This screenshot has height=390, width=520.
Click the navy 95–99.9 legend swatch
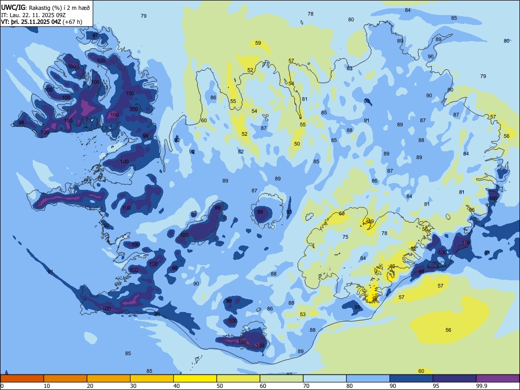pyautogui.click(x=454, y=379)
